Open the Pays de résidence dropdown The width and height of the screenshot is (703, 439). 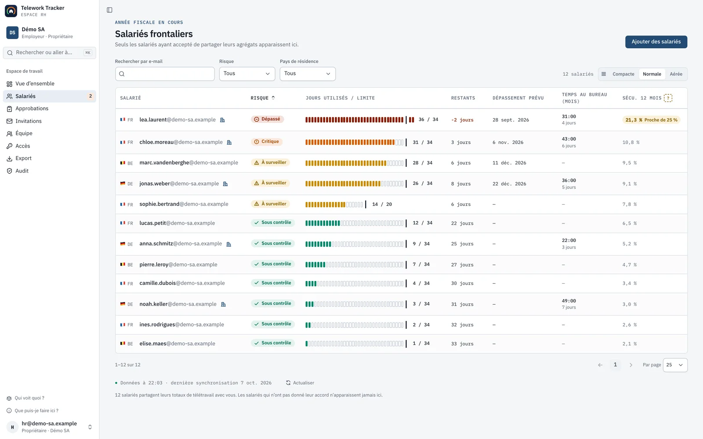308,74
